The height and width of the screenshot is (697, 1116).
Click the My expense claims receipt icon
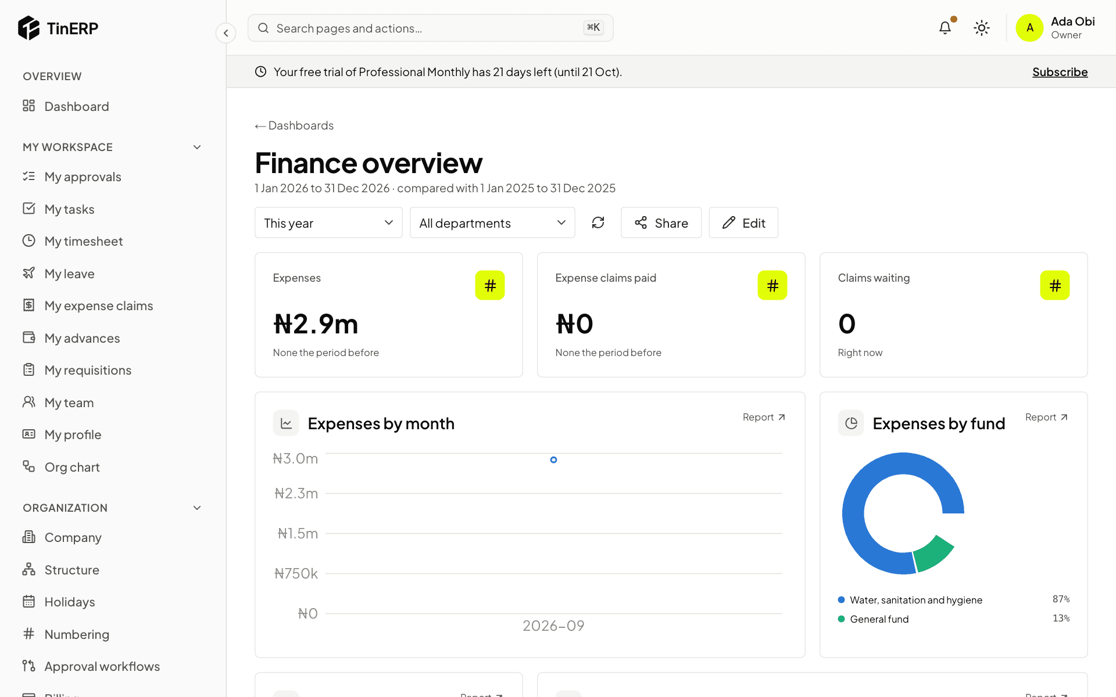(28, 305)
